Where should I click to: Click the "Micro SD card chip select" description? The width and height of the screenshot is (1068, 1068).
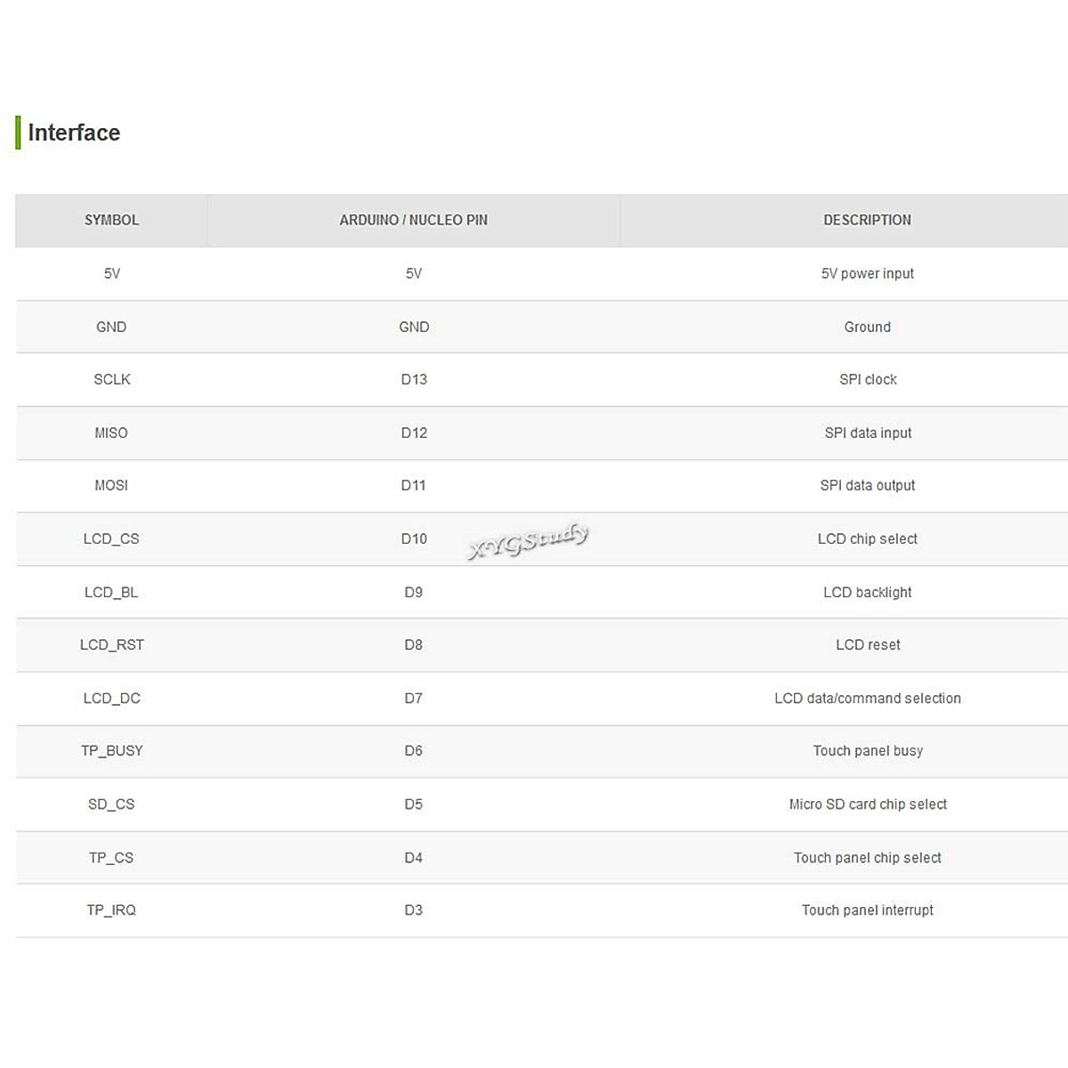click(x=867, y=804)
